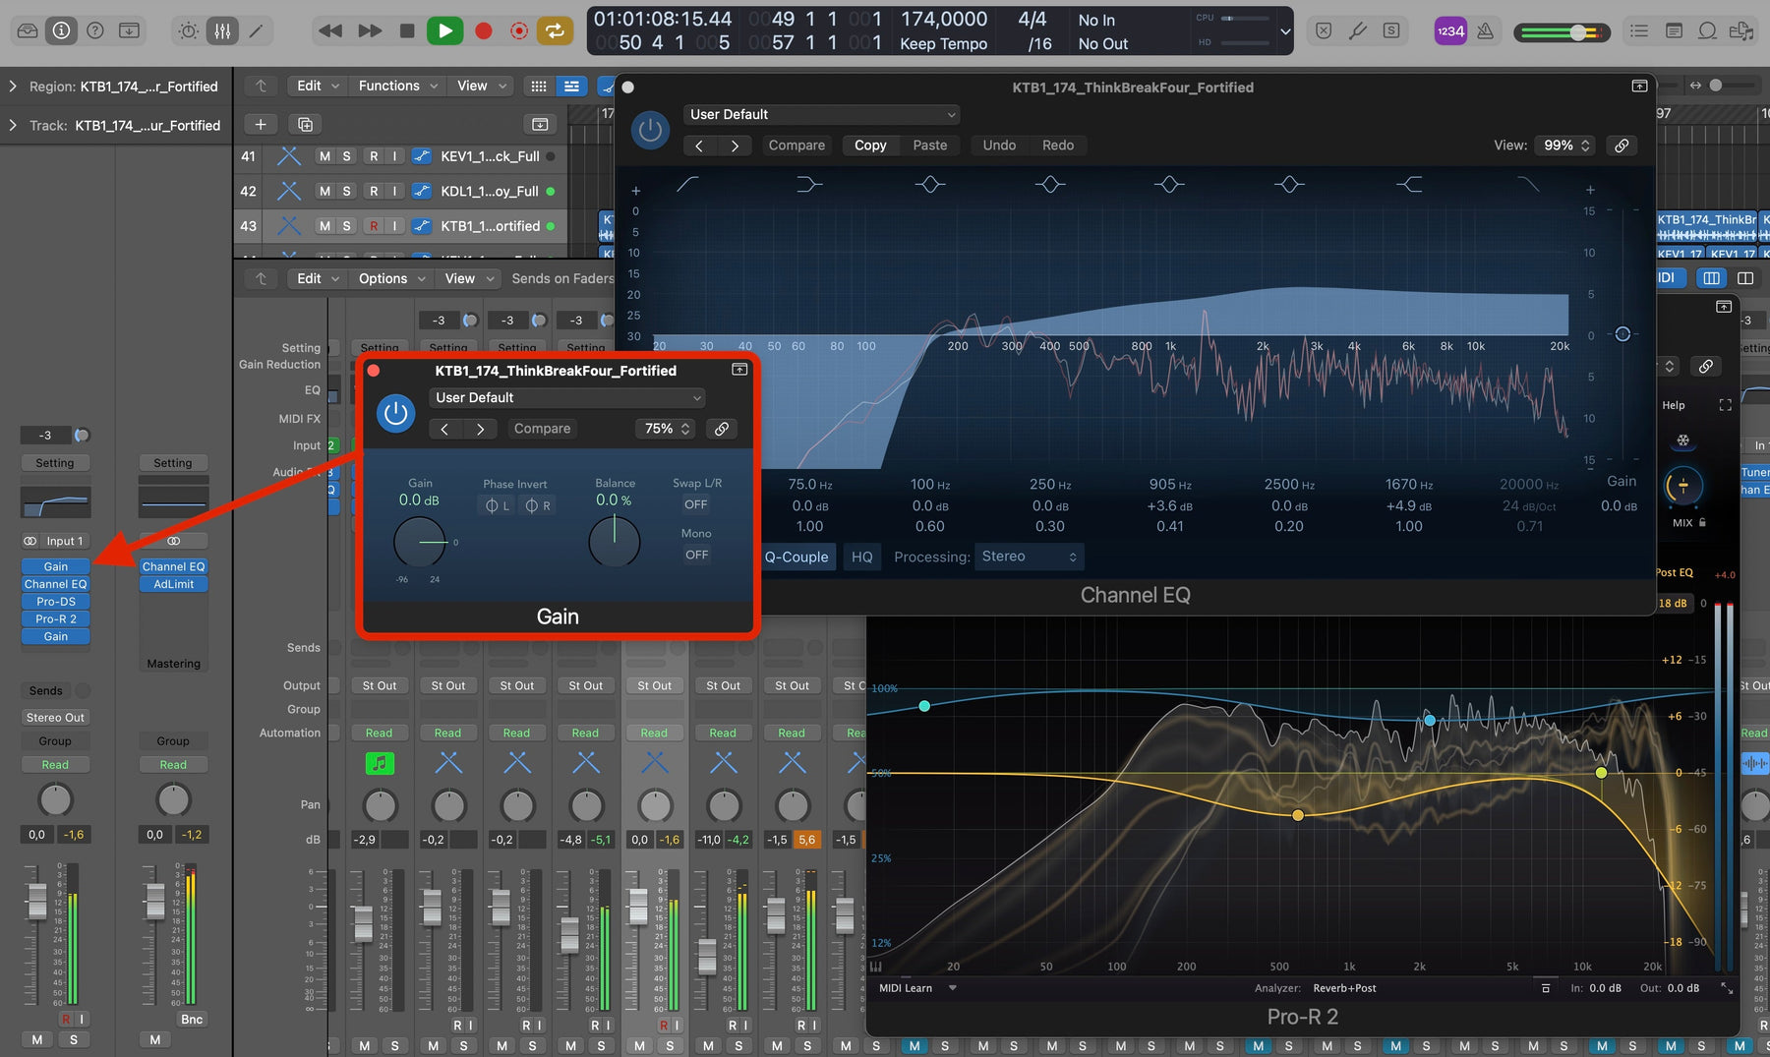The width and height of the screenshot is (1770, 1057).
Task: Click Channel EQ Paste button
Action: click(x=930, y=146)
